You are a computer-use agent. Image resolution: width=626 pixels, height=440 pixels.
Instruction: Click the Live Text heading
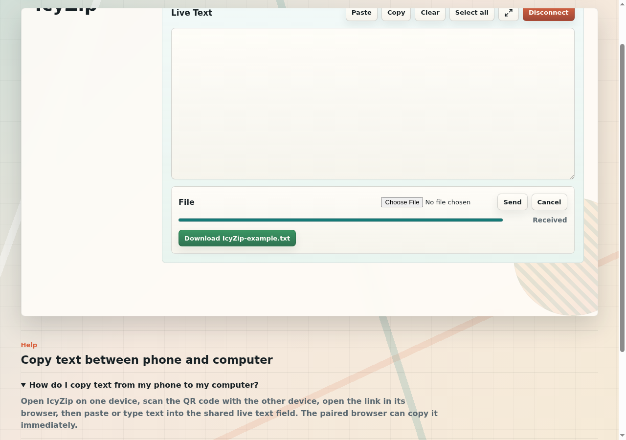pyautogui.click(x=192, y=13)
